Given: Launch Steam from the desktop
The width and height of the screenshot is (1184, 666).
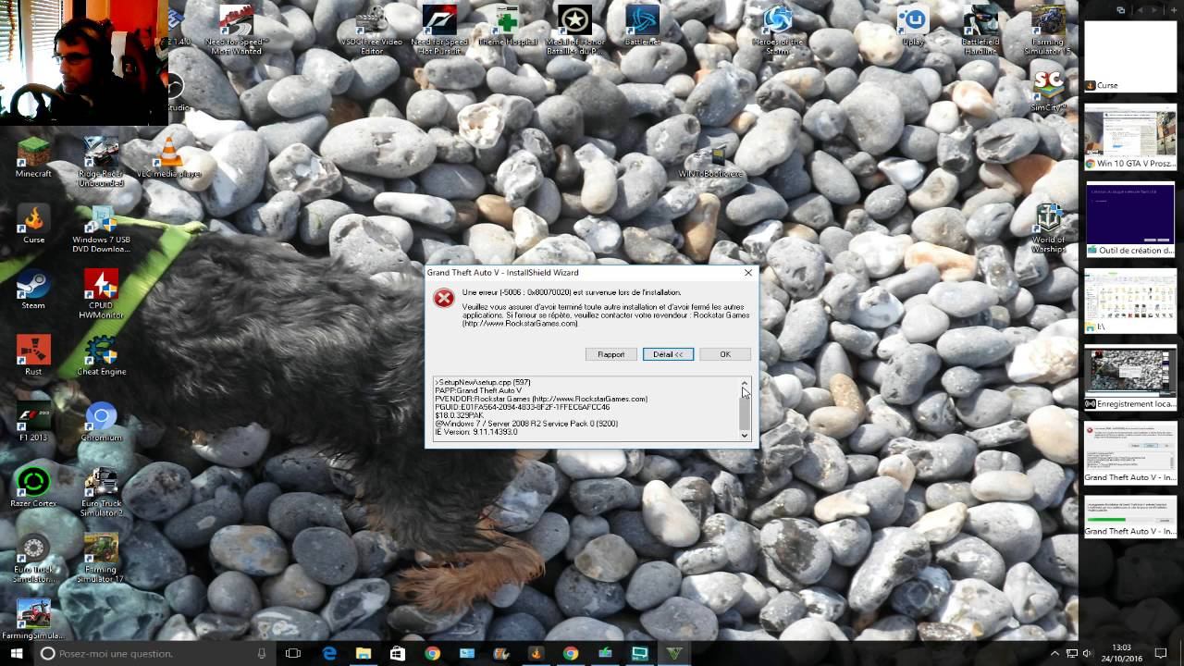Looking at the screenshot, I should (x=33, y=290).
